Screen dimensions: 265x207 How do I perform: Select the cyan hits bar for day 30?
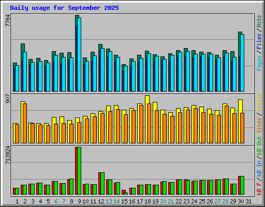(x=242, y=63)
